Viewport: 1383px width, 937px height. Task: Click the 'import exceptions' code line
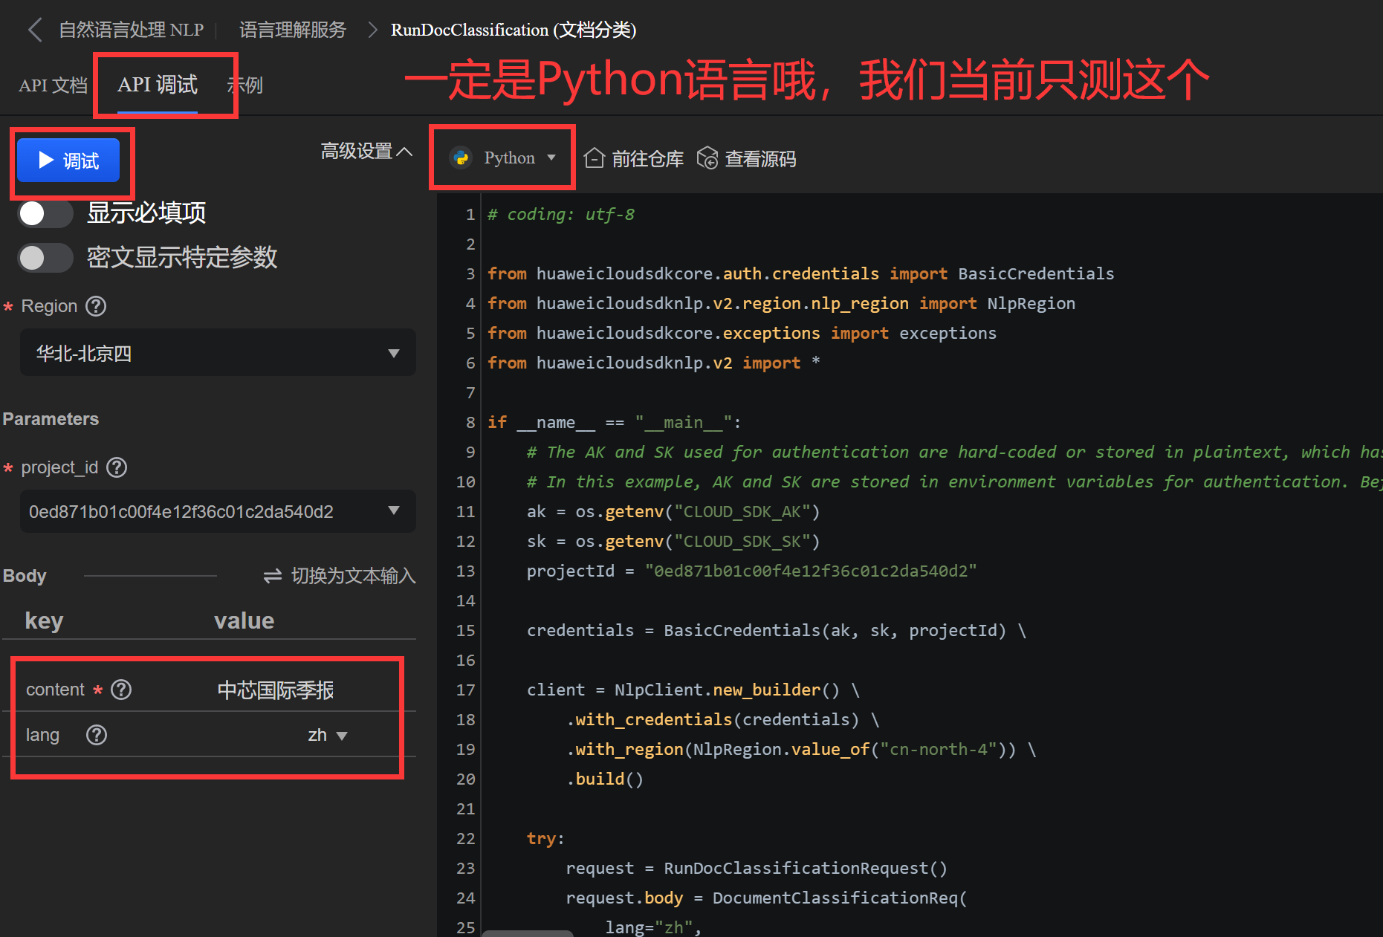click(x=742, y=333)
